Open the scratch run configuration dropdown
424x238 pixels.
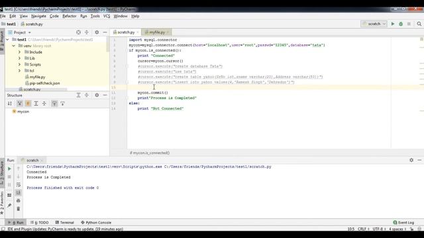374,24
